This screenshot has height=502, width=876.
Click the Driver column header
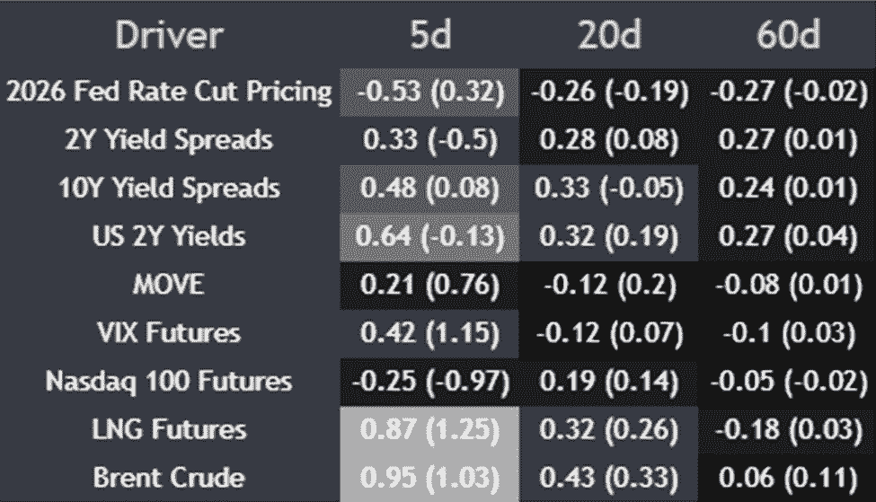pyautogui.click(x=169, y=35)
